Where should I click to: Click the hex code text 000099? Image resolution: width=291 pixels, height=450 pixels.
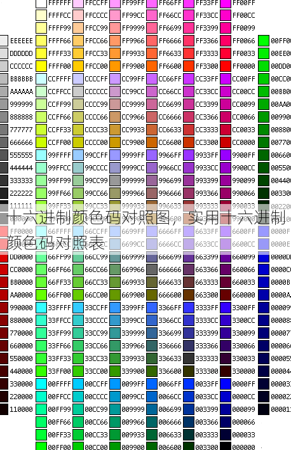point(243,409)
